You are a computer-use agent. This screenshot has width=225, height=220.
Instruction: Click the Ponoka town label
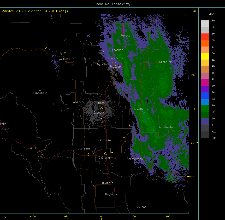tap(125, 36)
